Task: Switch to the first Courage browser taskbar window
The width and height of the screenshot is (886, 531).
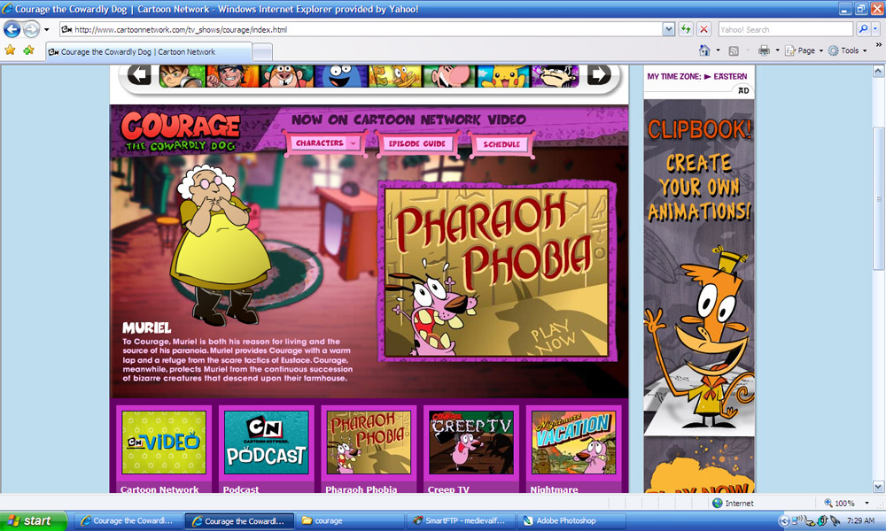Action: click(x=127, y=521)
